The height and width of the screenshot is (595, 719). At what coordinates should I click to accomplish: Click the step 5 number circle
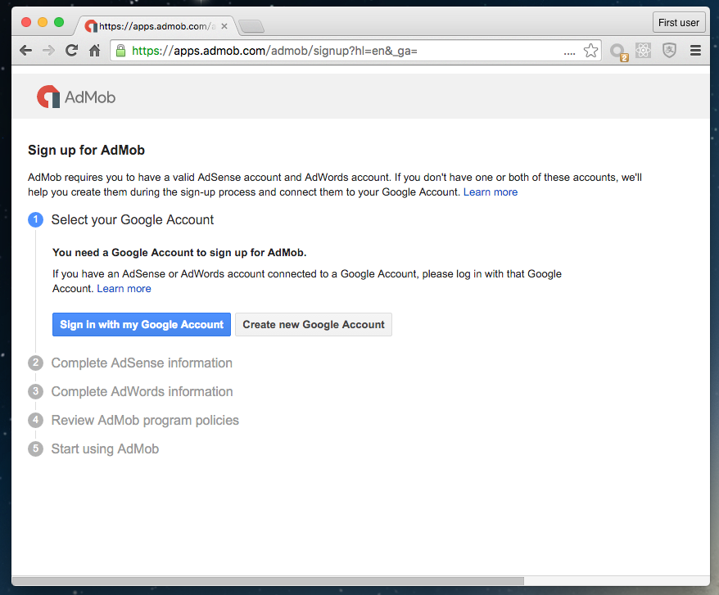36,449
